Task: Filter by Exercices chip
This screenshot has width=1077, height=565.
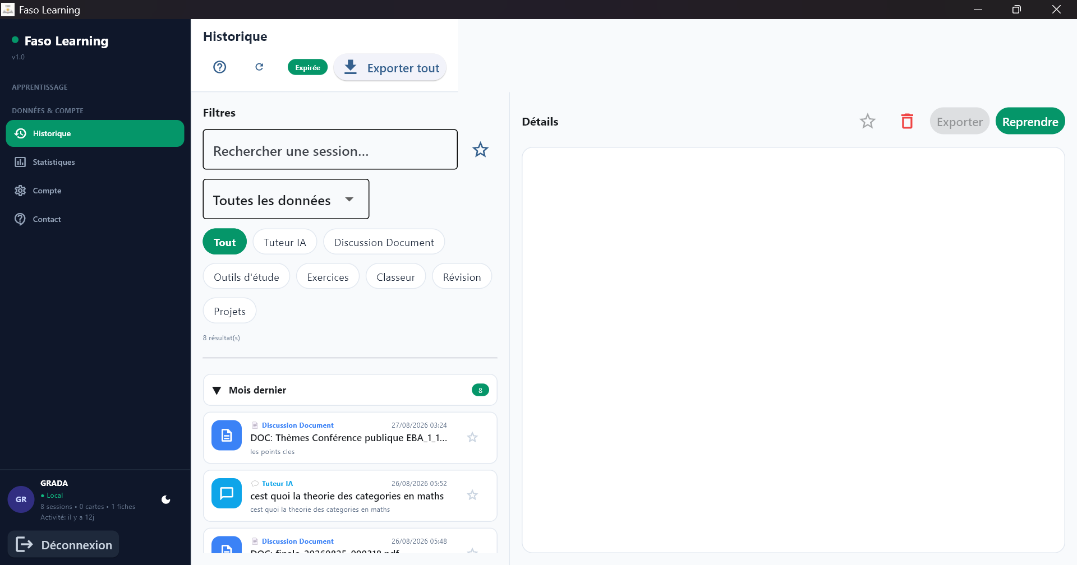Action: pyautogui.click(x=328, y=277)
